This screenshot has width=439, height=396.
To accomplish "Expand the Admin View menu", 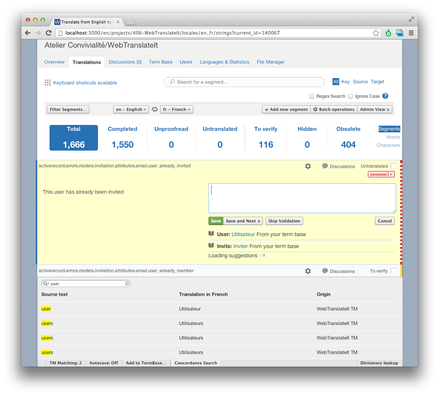I will point(375,109).
